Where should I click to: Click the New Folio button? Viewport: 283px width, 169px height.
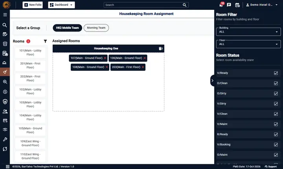pyautogui.click(x=33, y=5)
